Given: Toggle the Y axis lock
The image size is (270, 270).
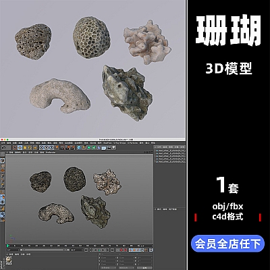Looking at the screenshot, I should (x=47, y=148).
